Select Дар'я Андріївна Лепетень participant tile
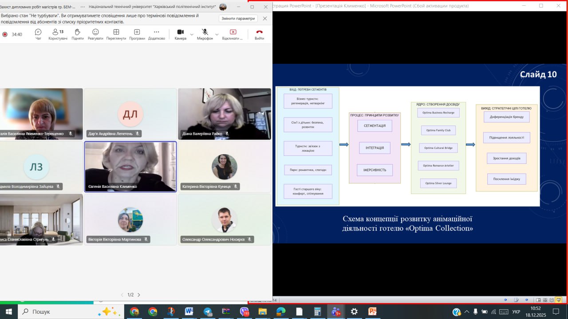The width and height of the screenshot is (568, 319). click(x=130, y=114)
